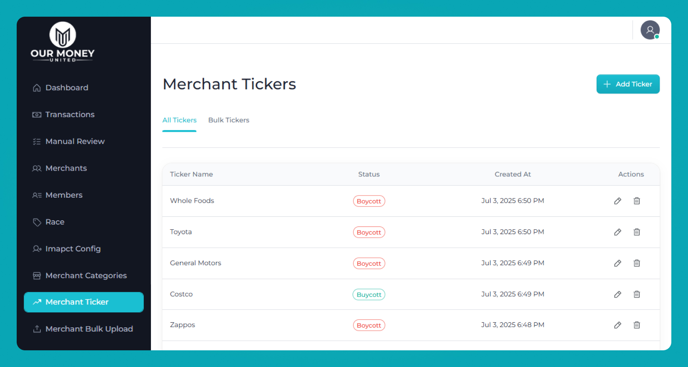Click trash icon for Costco ticker
688x367 pixels.
click(637, 294)
